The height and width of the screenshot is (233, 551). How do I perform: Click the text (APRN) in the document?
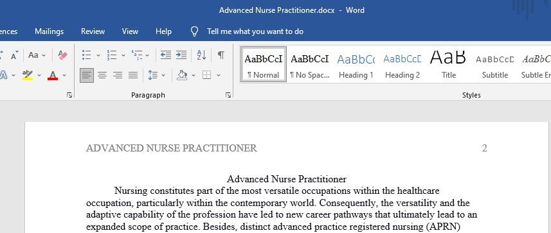[x=443, y=227]
